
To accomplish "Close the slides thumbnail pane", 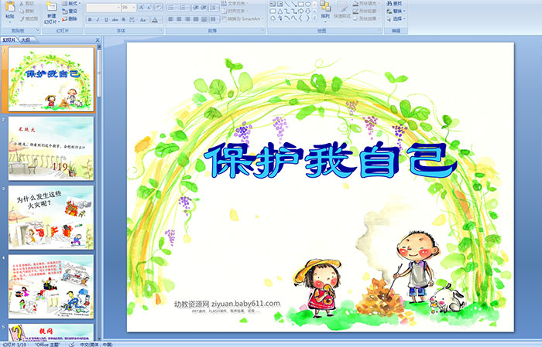I will point(98,40).
